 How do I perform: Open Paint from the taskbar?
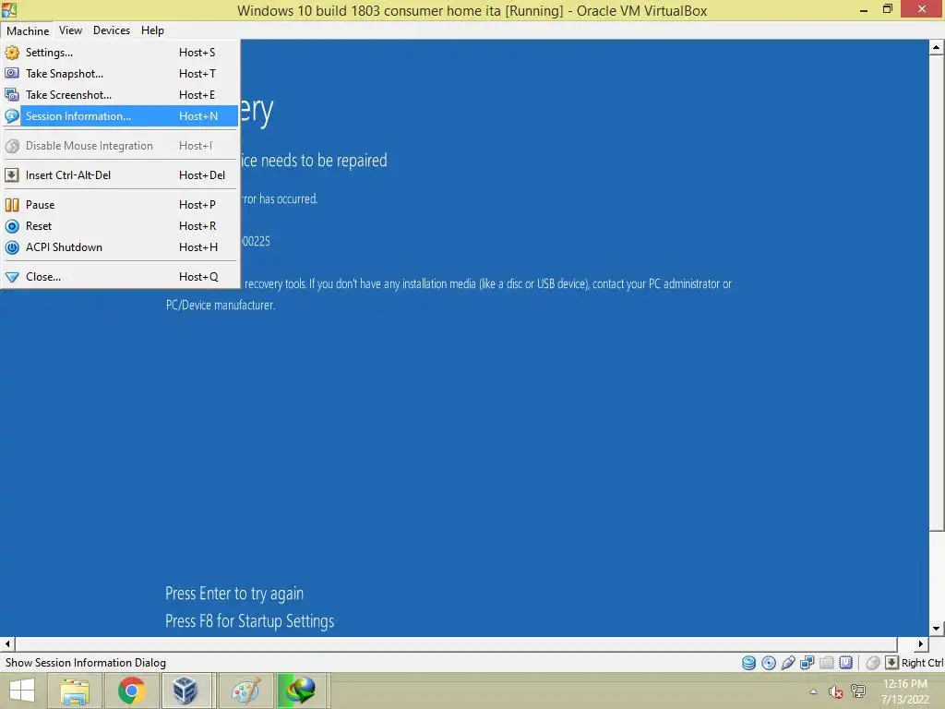pyautogui.click(x=245, y=691)
